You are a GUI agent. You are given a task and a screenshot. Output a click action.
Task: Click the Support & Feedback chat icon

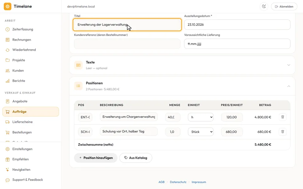(8, 180)
